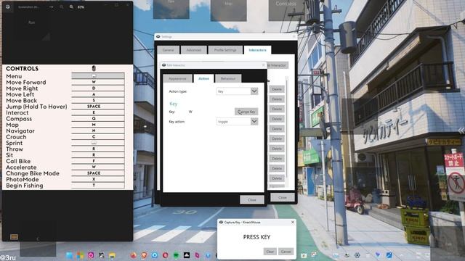
Task: Click the 83% zoom level in photo viewer
Action: pyautogui.click(x=81, y=7)
